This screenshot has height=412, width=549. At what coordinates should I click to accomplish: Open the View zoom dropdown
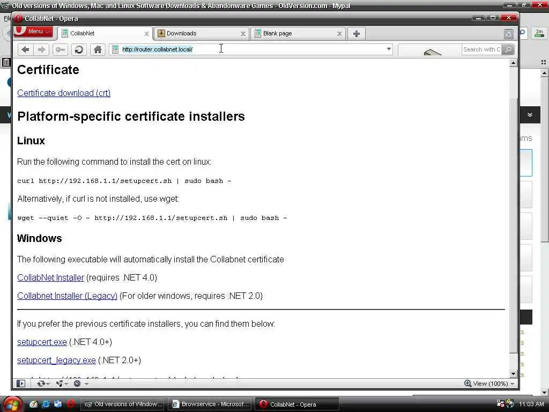(490, 383)
